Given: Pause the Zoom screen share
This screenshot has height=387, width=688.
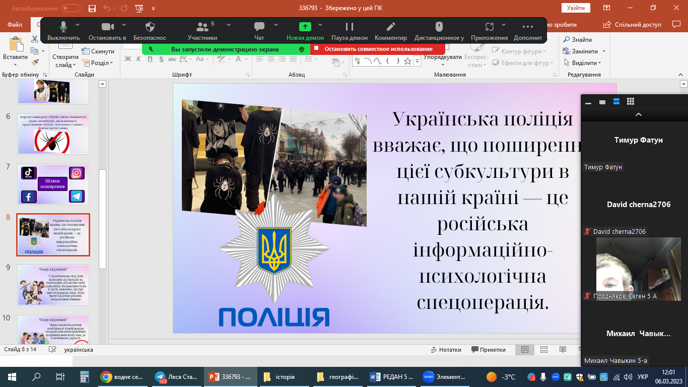Looking at the screenshot, I should click(x=350, y=31).
